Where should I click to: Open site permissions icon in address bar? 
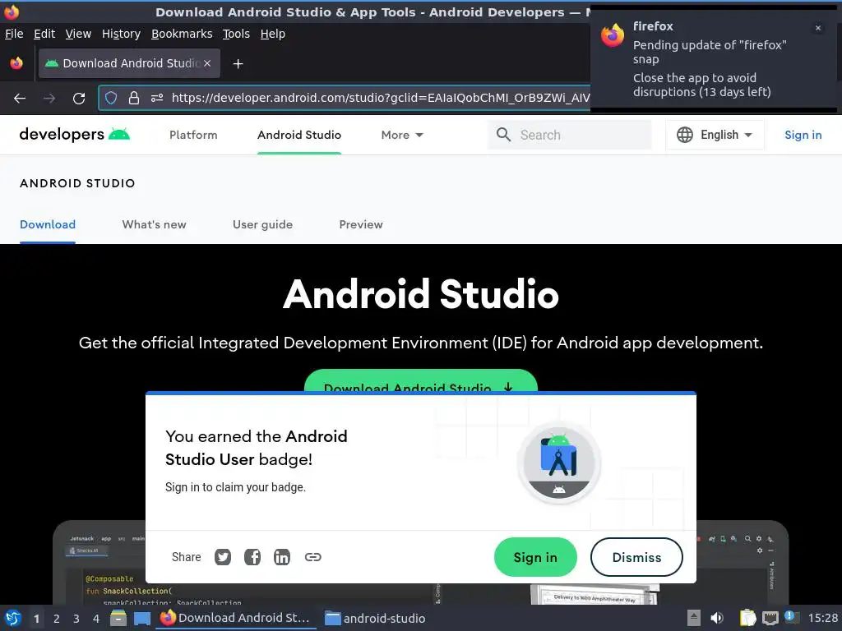click(157, 98)
